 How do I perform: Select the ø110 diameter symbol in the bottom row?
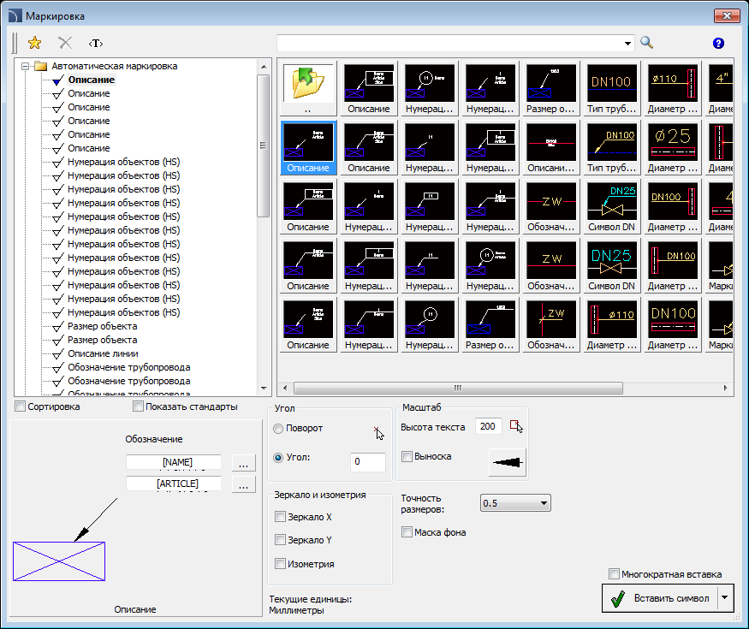click(x=611, y=324)
